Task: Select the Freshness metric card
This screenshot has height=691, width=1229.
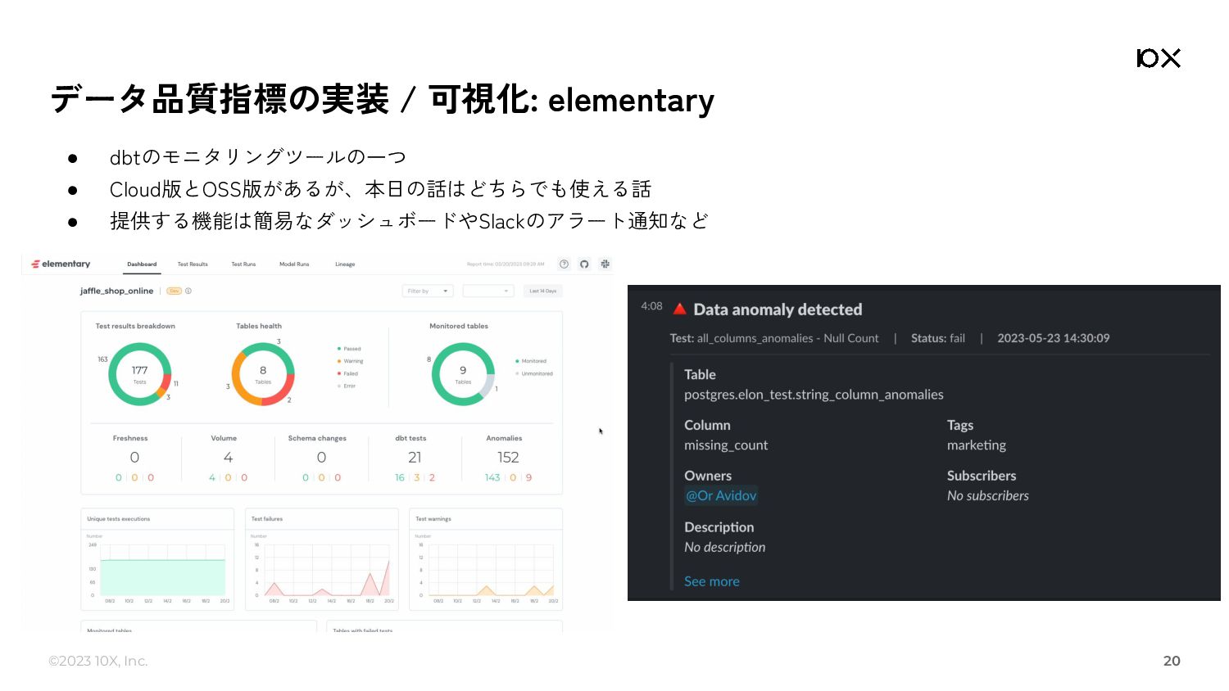Action: pyautogui.click(x=134, y=458)
